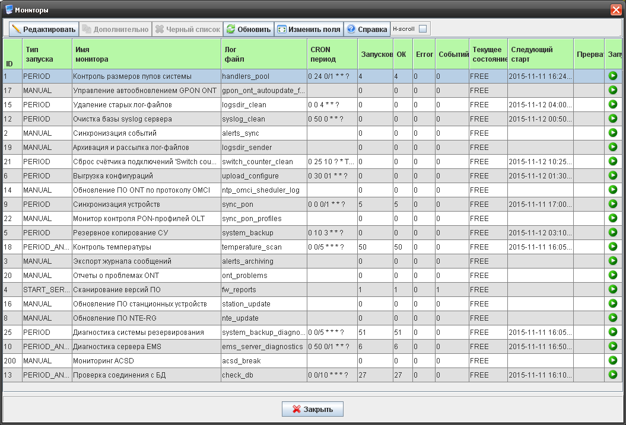Launch 'Отчеты о проблемах ONT' play icon

click(x=613, y=275)
